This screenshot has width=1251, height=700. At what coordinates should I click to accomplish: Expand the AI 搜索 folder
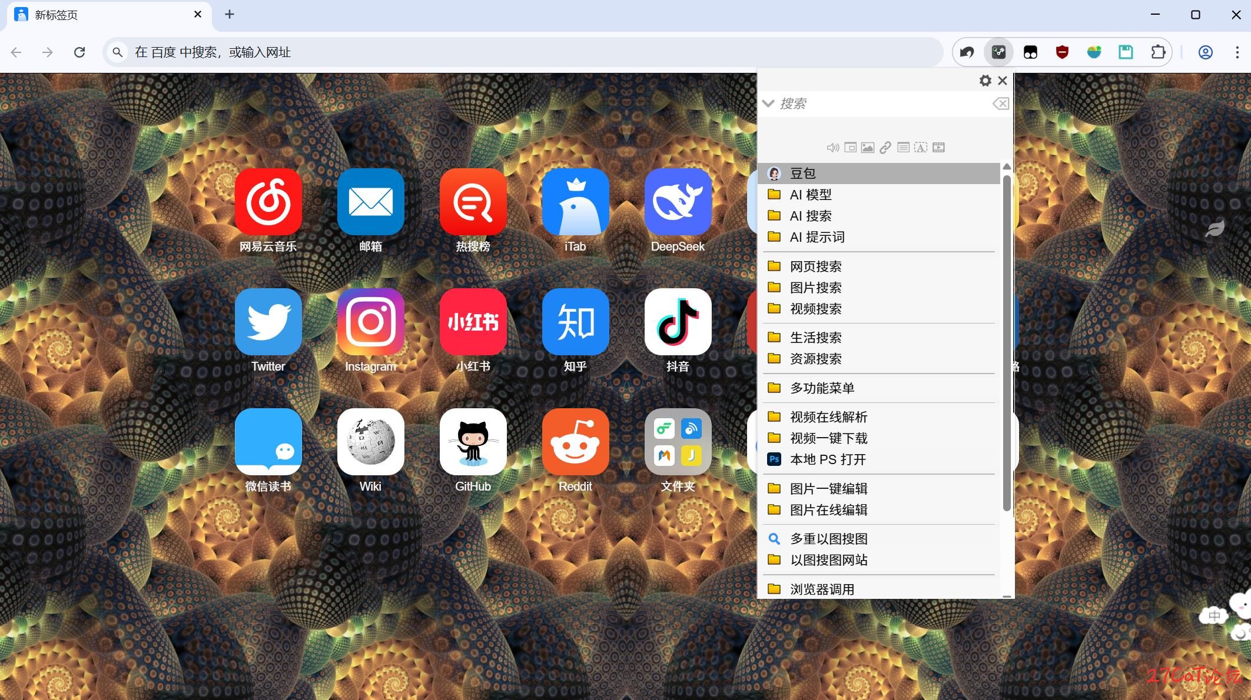(879, 216)
